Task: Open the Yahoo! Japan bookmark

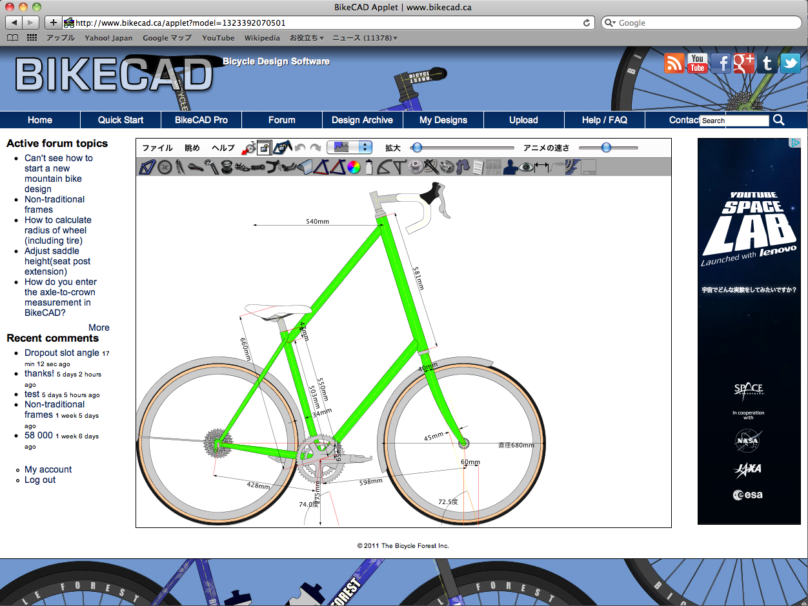Action: (x=108, y=38)
